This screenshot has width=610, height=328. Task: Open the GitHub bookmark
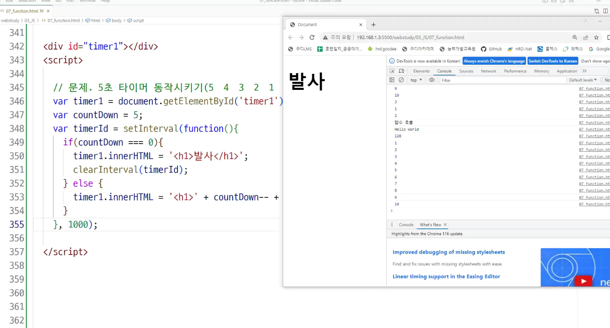[x=491, y=49]
